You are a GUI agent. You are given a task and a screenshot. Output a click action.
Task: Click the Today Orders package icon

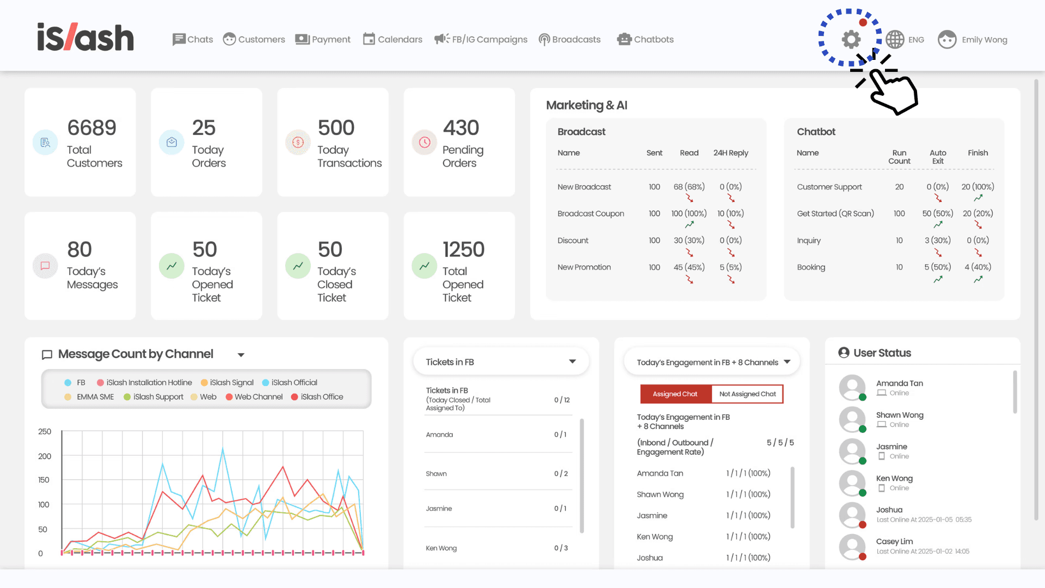[171, 143]
